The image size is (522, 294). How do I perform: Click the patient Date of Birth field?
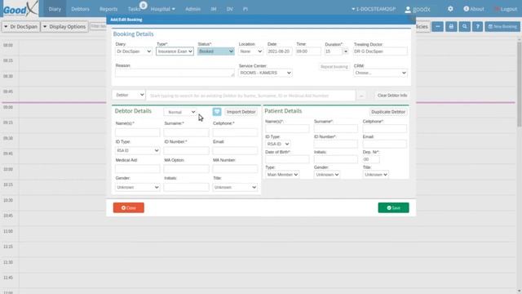[x=287, y=159]
